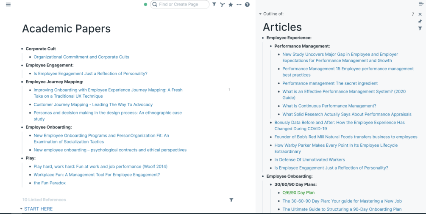This screenshot has height=214, width=426.
Task: Open Workplace Fun: A Management Tool link
Action: pos(97,175)
